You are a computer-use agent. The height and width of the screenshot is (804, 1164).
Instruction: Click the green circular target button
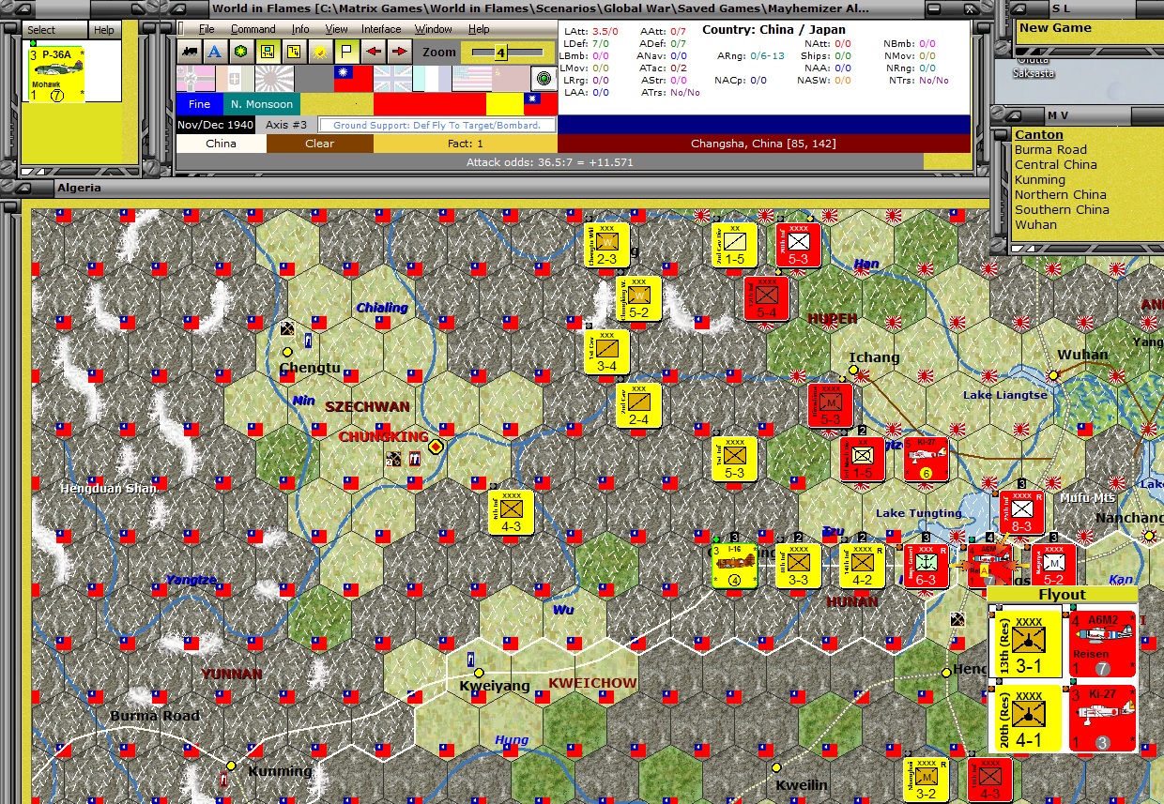(x=542, y=78)
